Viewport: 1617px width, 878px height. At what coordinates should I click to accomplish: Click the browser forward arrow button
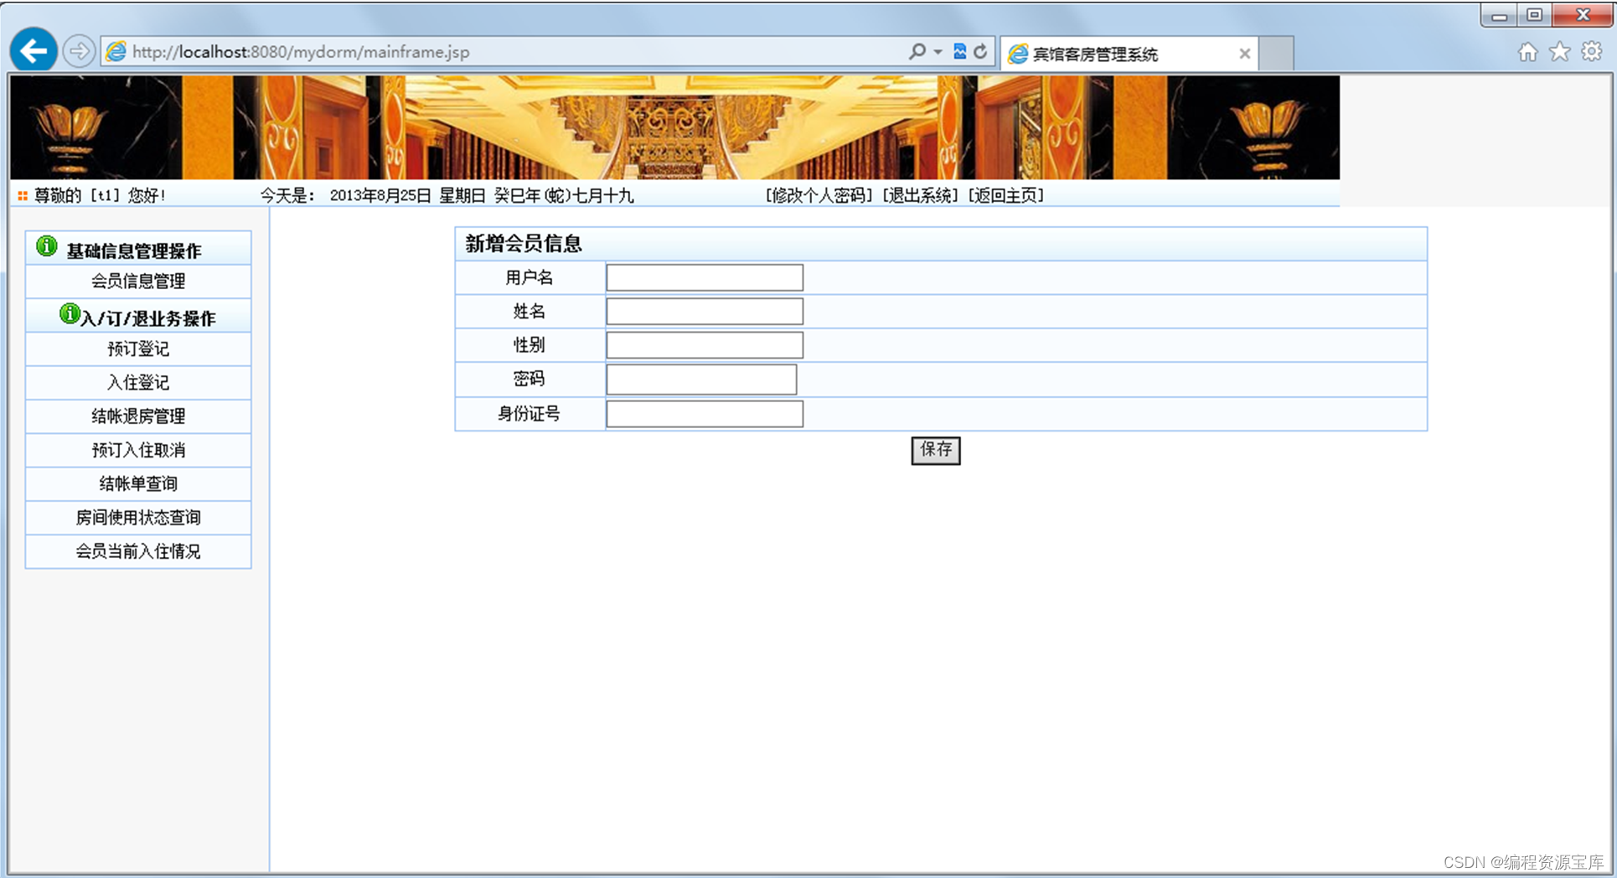(x=79, y=51)
